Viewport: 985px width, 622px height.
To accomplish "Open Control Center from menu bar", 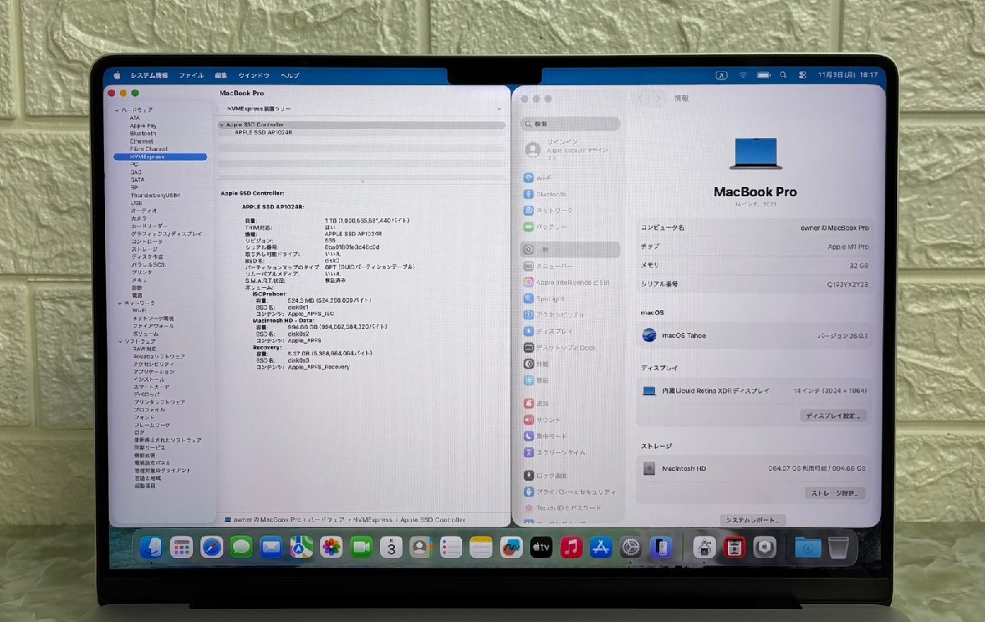I will (x=803, y=75).
